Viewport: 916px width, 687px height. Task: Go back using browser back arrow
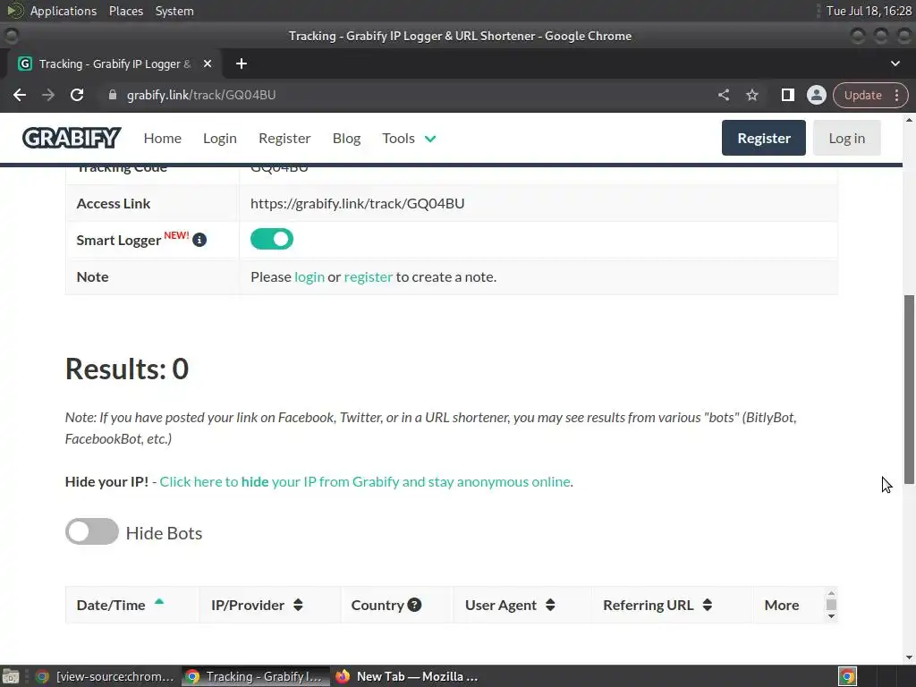click(20, 95)
